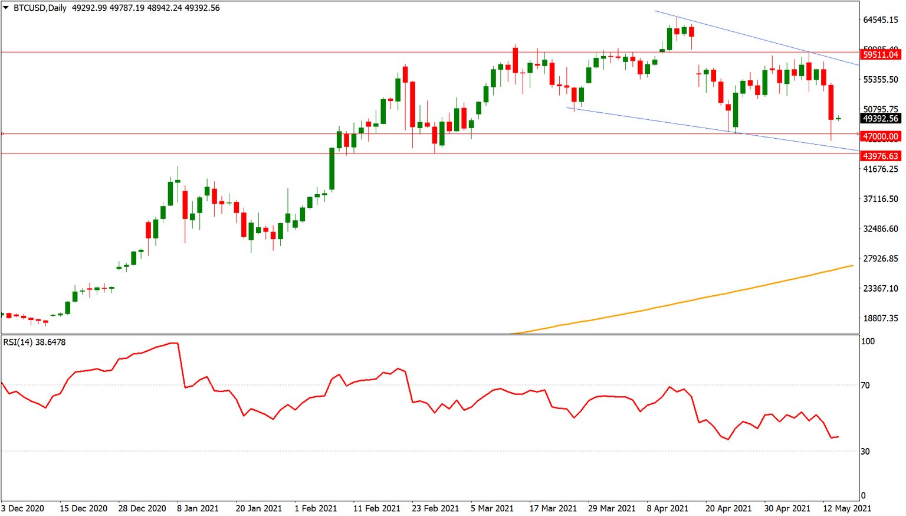Click the BTCUSD,Daily chart title
The height and width of the screenshot is (516, 906).
40,8
